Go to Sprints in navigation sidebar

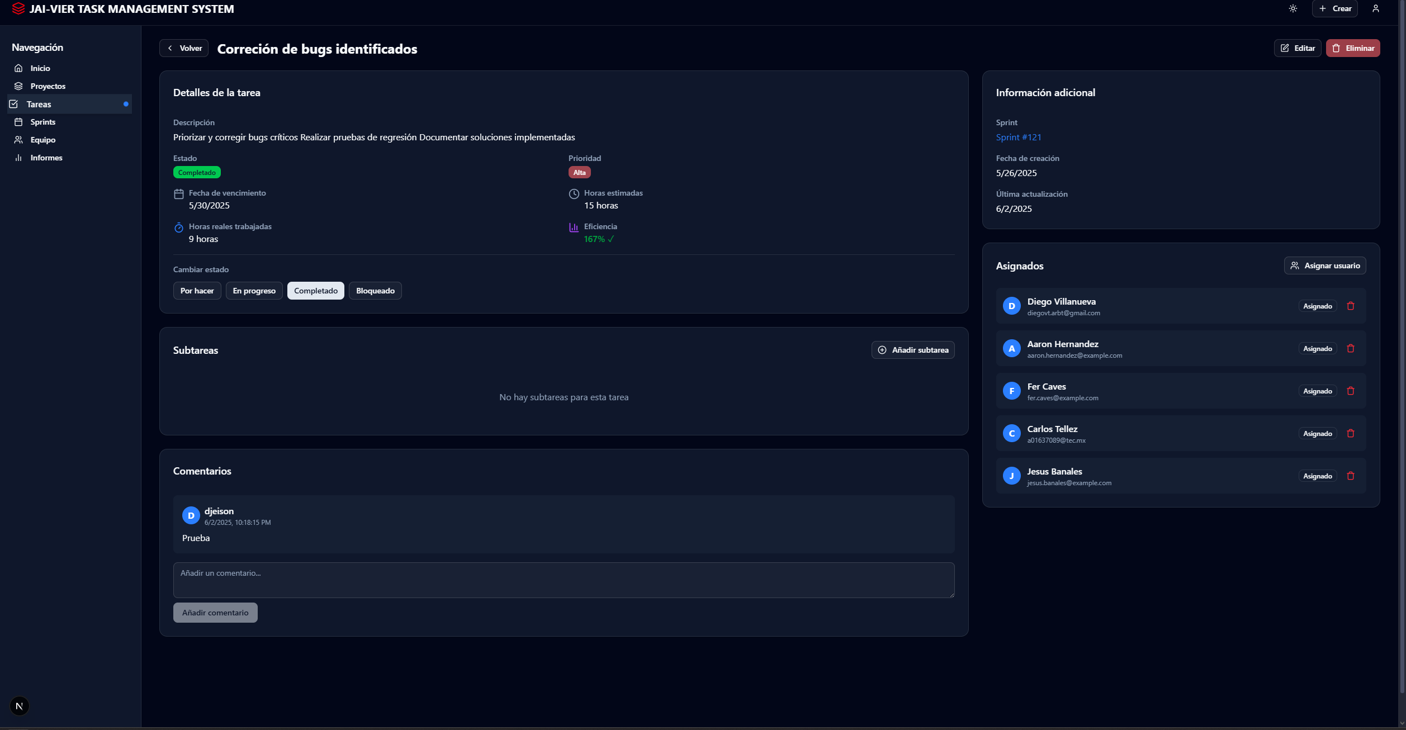point(42,122)
